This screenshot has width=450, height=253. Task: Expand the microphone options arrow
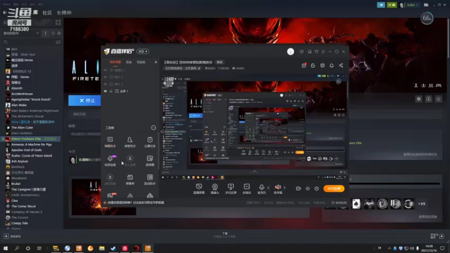click(x=268, y=188)
